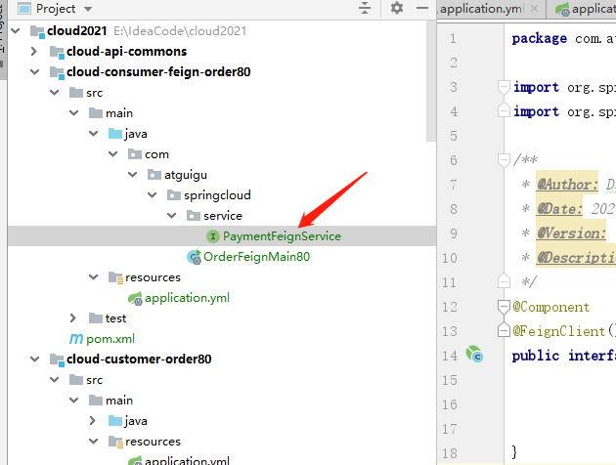The width and height of the screenshot is (616, 465).
Task: Collapse the java folder under cloud-consumer-feign-order80
Action: tap(94, 134)
